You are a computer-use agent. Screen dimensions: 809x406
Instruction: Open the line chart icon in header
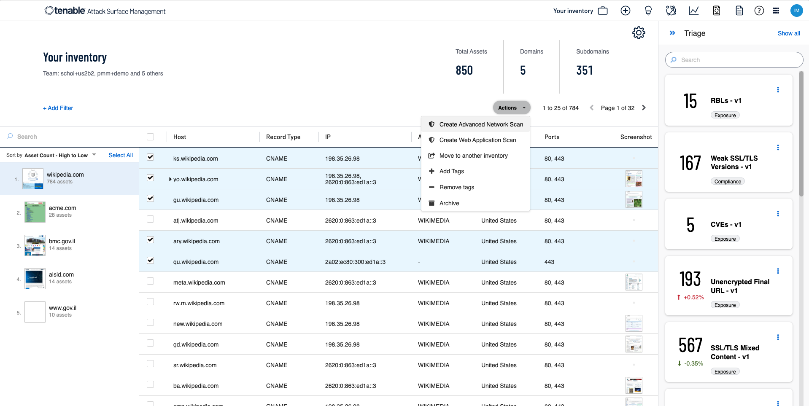tap(693, 11)
